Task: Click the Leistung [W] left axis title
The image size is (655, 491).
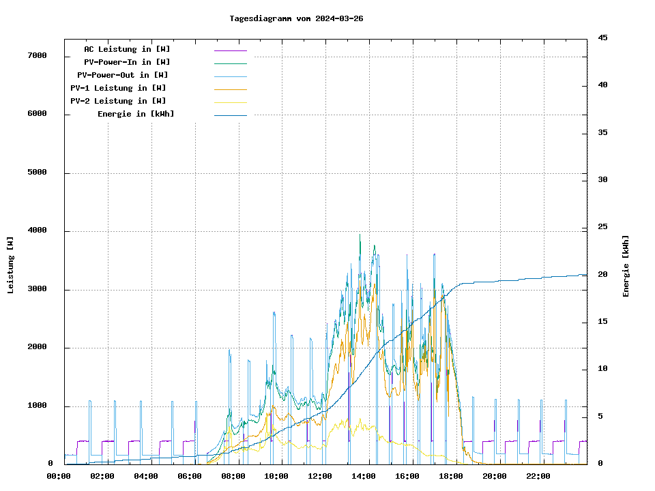Action: point(10,265)
